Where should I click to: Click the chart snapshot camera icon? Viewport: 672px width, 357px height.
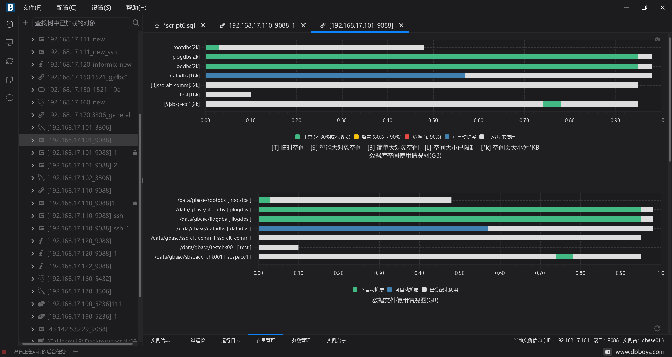click(x=657, y=39)
